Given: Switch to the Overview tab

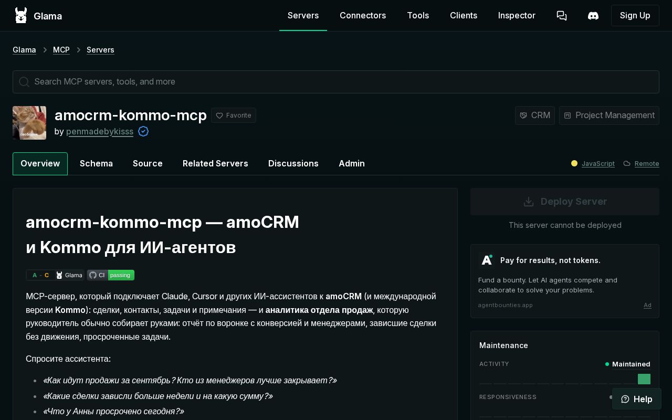Looking at the screenshot, I should 40,164.
